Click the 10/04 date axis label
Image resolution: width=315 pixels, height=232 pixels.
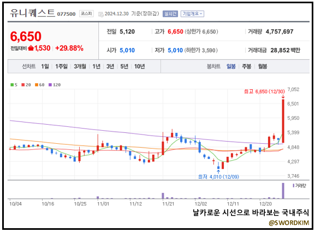coord(15,204)
